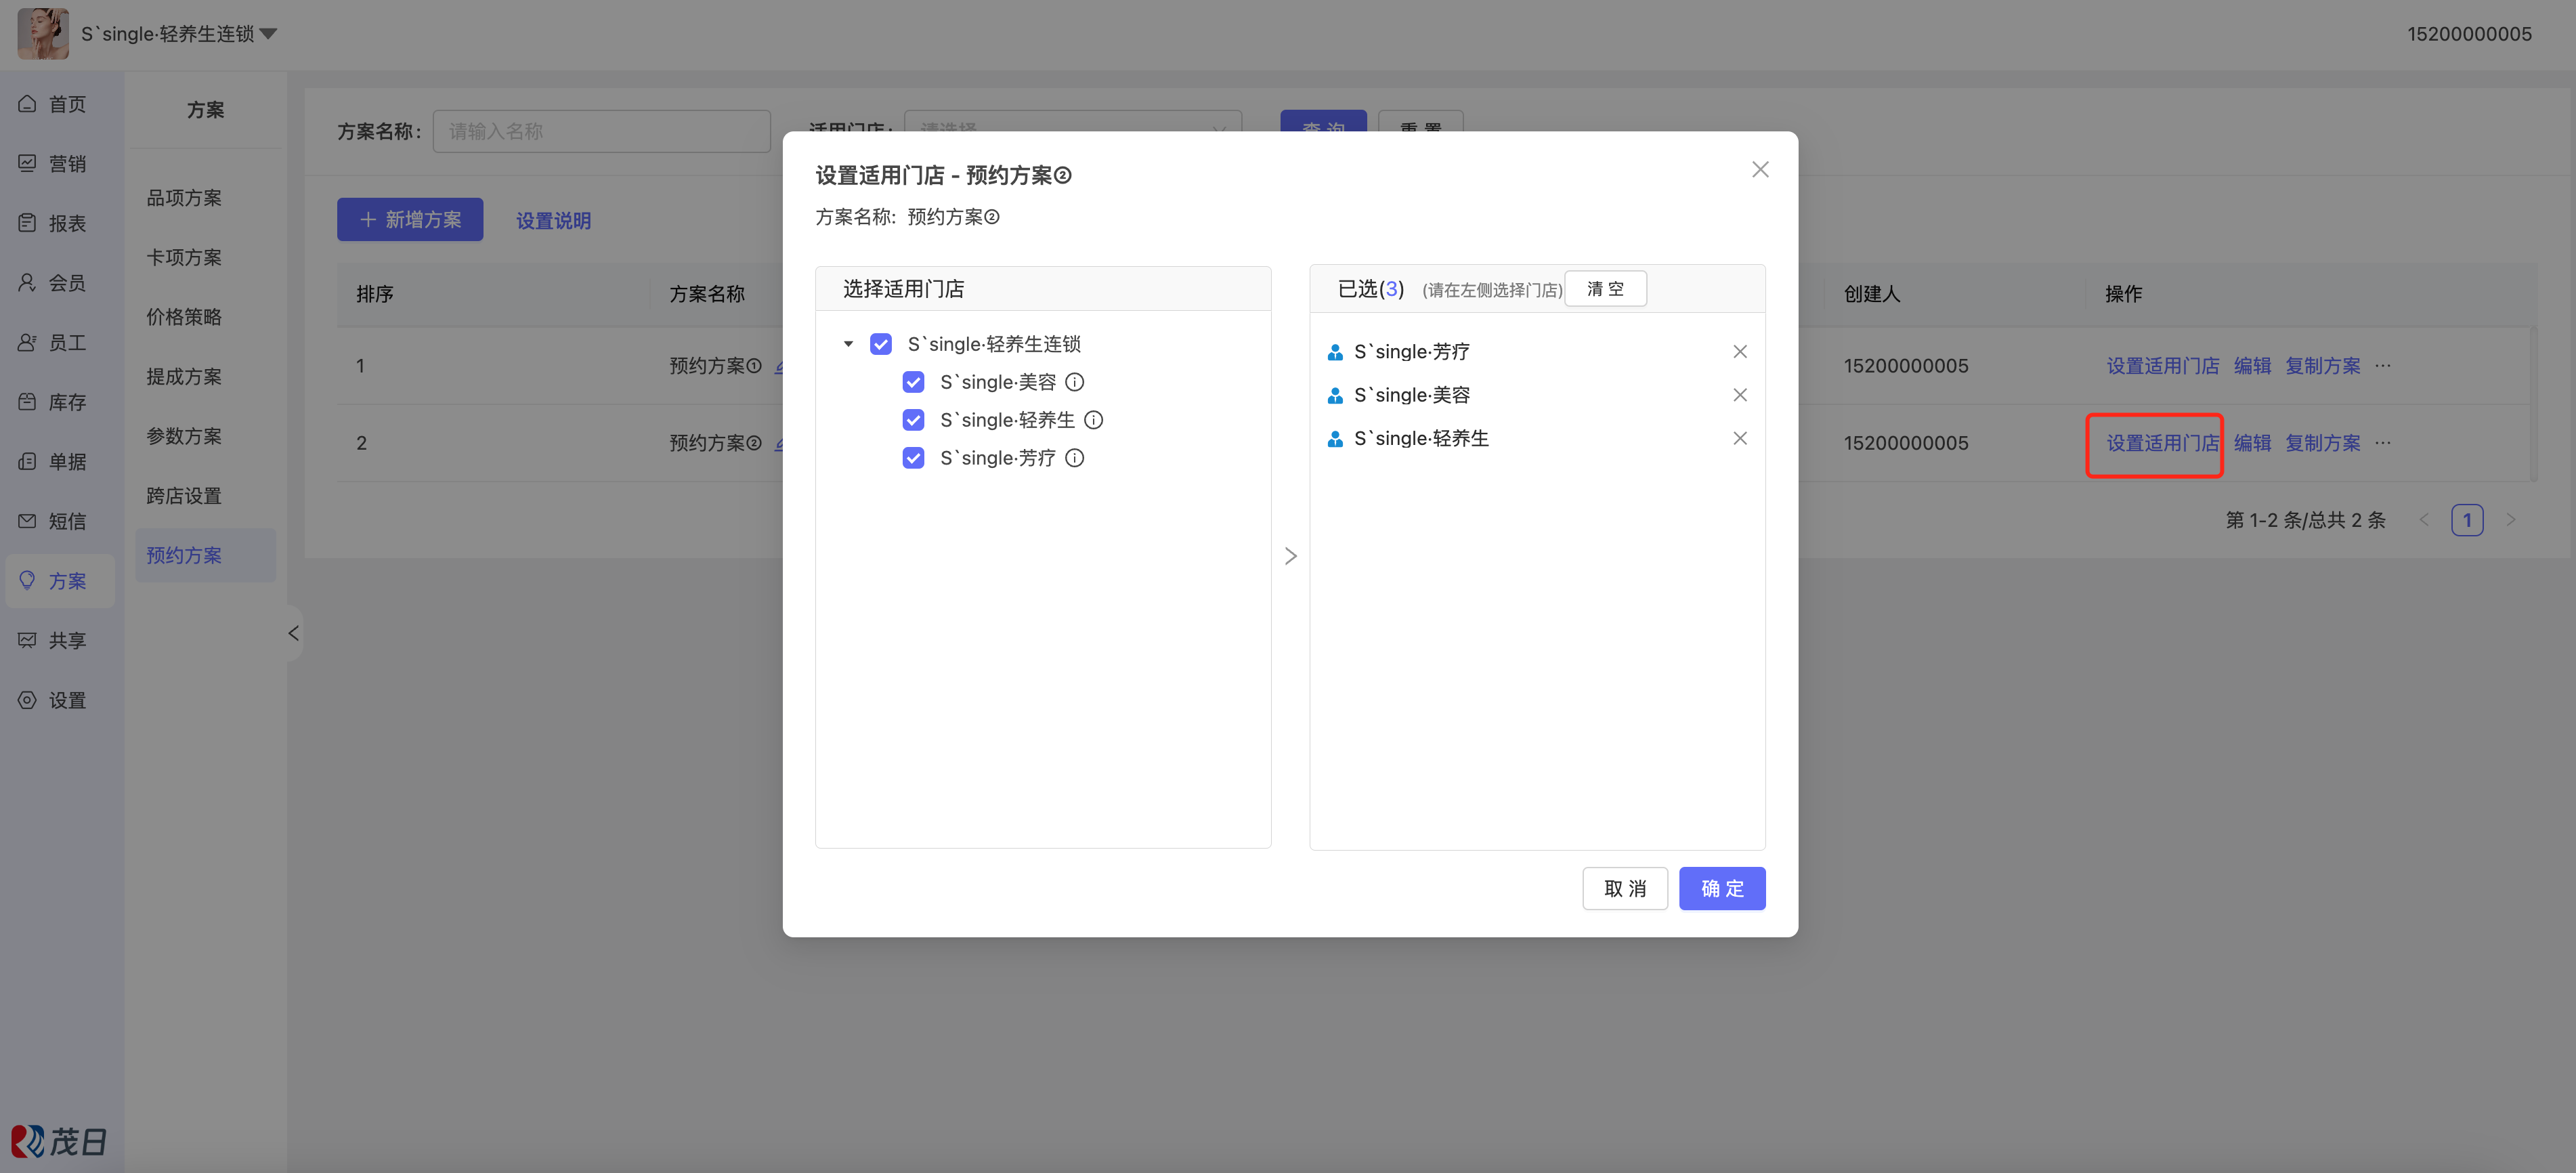
Task: Close the 设置适用门店 dialog
Action: [x=1759, y=170]
